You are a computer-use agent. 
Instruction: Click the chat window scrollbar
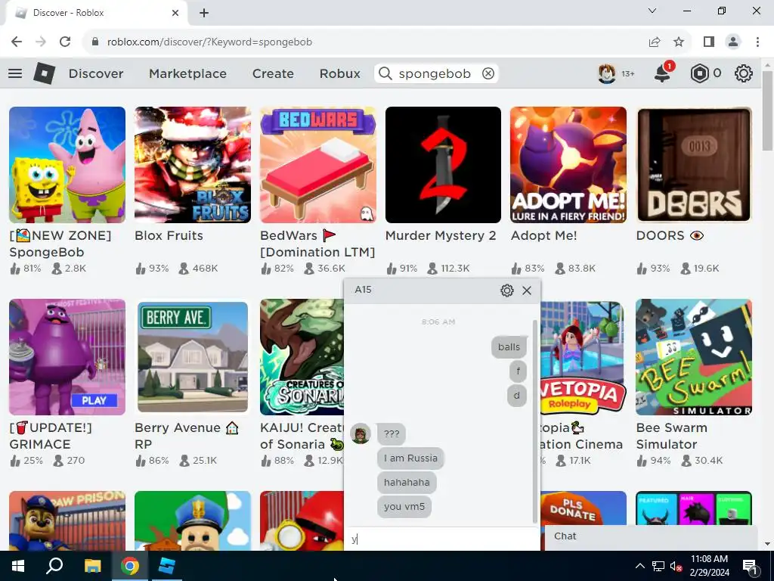point(535,421)
